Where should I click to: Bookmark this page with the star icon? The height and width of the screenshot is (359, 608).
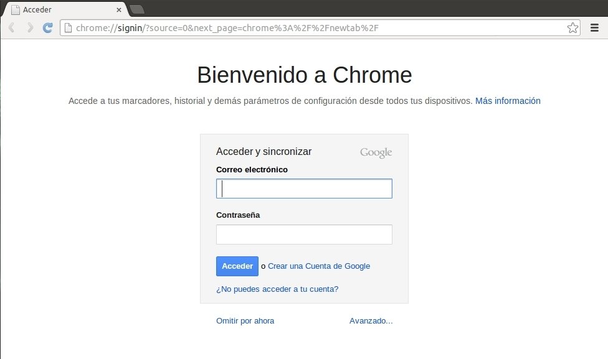572,27
